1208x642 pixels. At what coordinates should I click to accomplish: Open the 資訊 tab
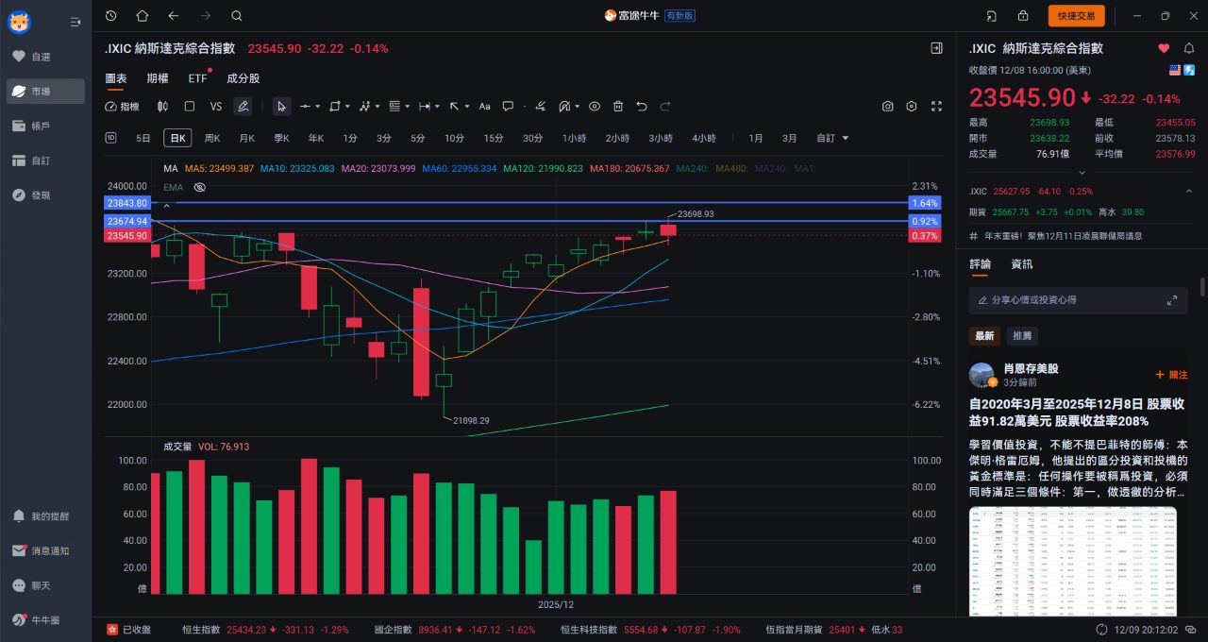1022,264
